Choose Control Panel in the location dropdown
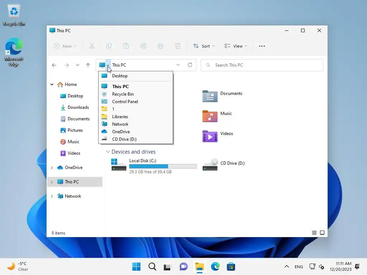Screen dimensions: 367x275 [135, 101]
